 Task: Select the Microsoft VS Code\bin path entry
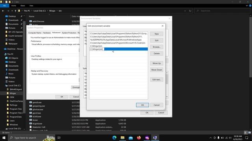[119, 43]
